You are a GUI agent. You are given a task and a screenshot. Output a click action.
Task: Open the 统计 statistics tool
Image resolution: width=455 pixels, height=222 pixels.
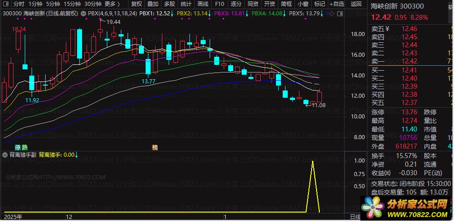[x=186, y=4]
